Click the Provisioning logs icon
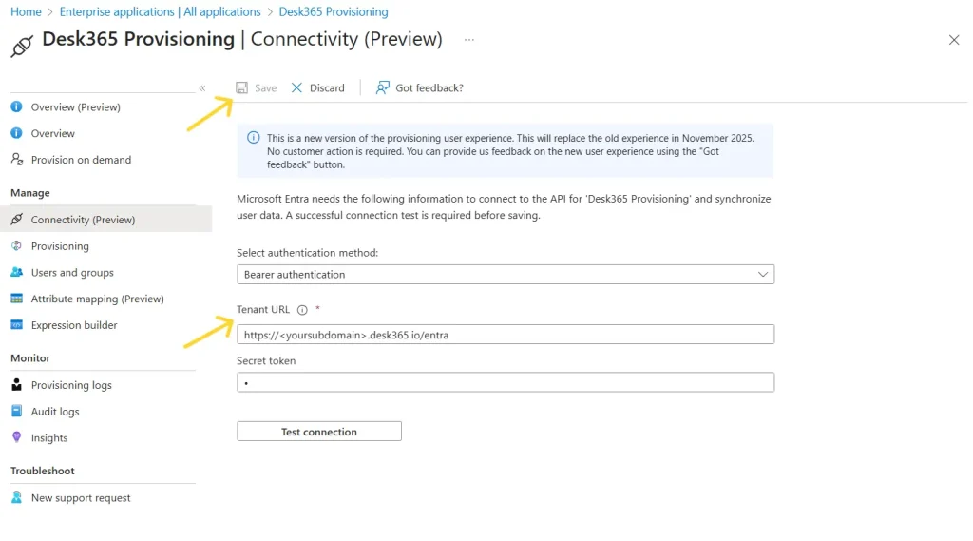 [x=17, y=385]
